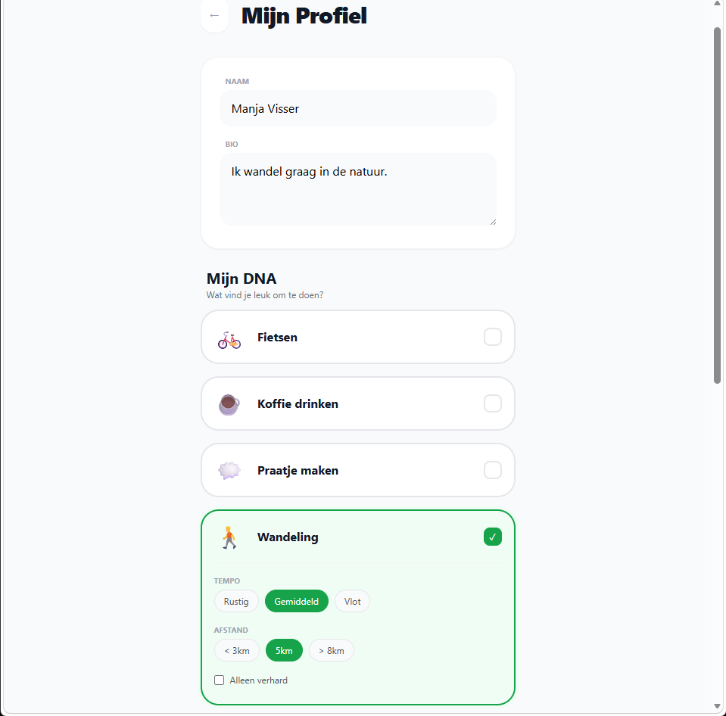The image size is (726, 716).
Task: Grab the Bio textarea resize handle
Action: pyautogui.click(x=493, y=223)
